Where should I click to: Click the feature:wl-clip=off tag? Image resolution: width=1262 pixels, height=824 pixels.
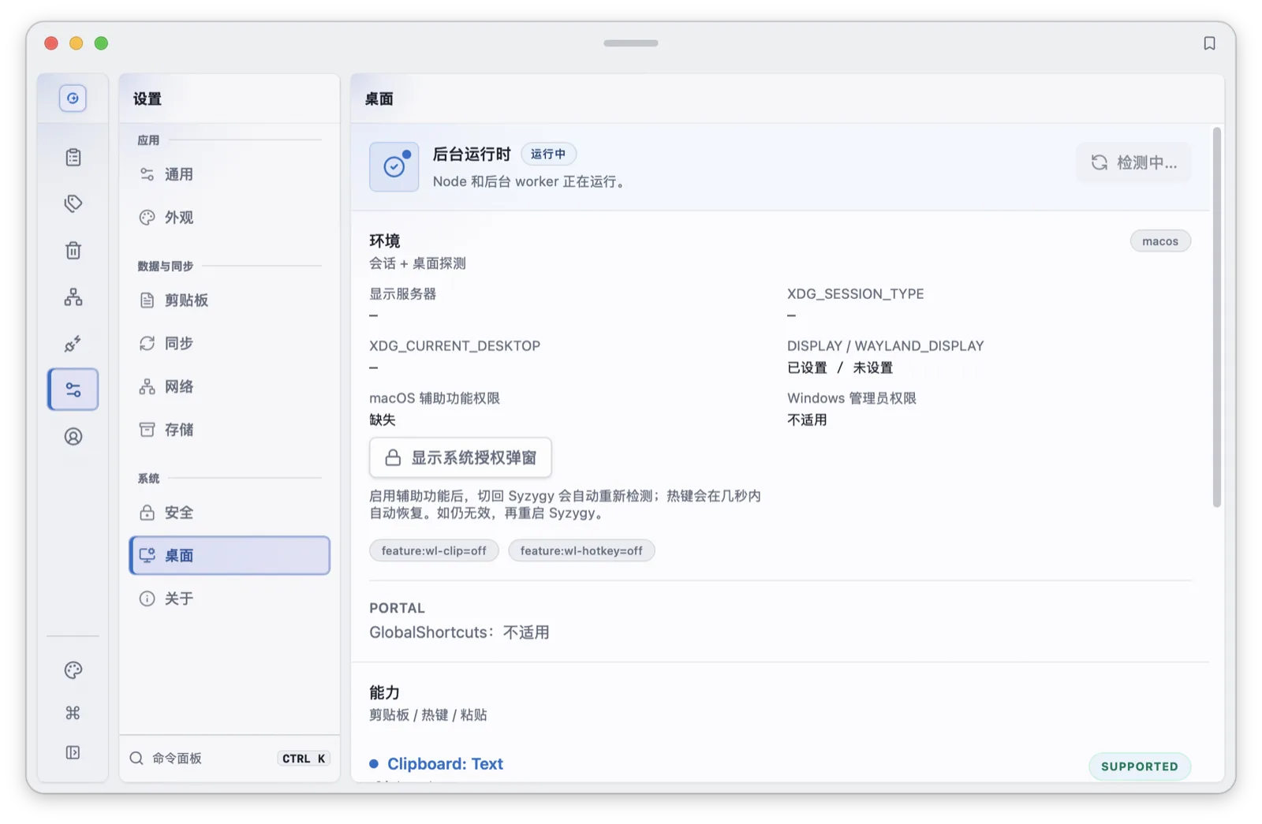pyautogui.click(x=434, y=551)
